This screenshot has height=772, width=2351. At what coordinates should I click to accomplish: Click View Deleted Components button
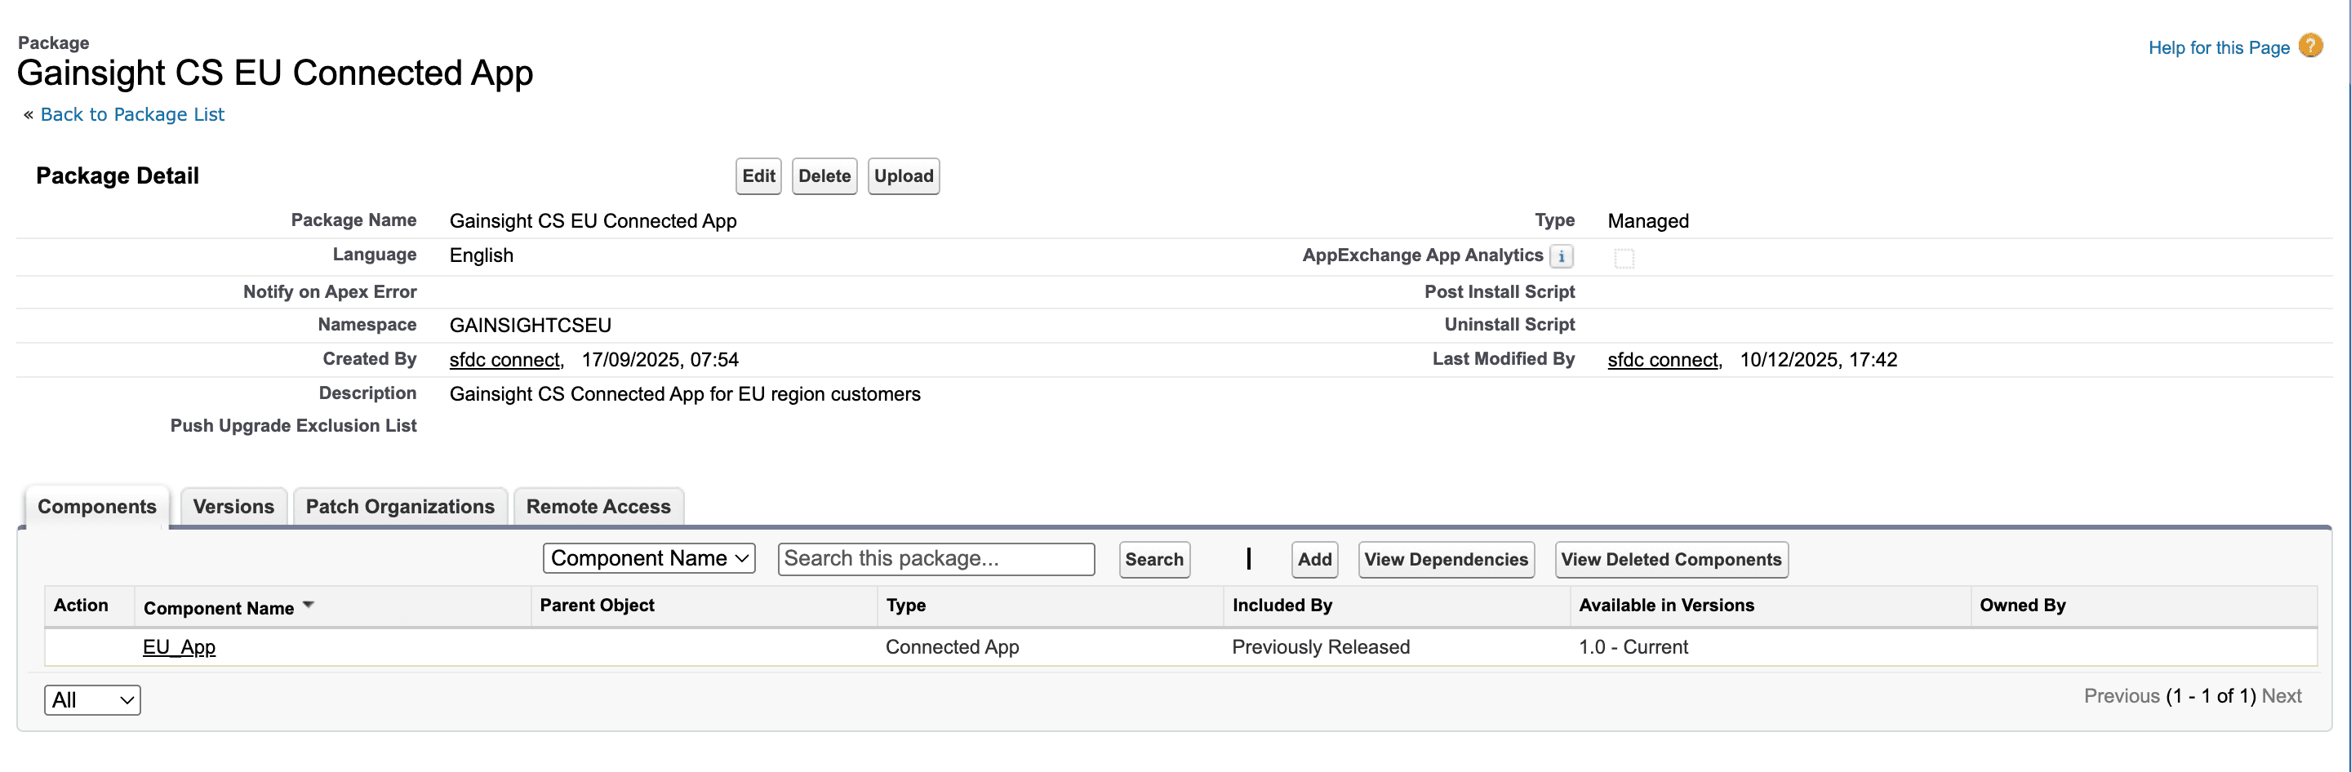[1670, 559]
